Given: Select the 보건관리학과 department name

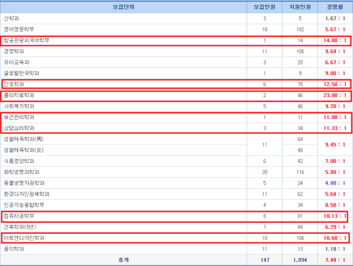Looking at the screenshot, I should click(19, 117).
